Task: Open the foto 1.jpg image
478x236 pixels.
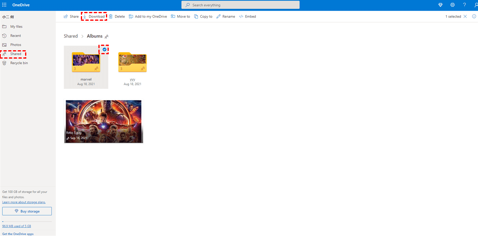Action: pyautogui.click(x=104, y=122)
